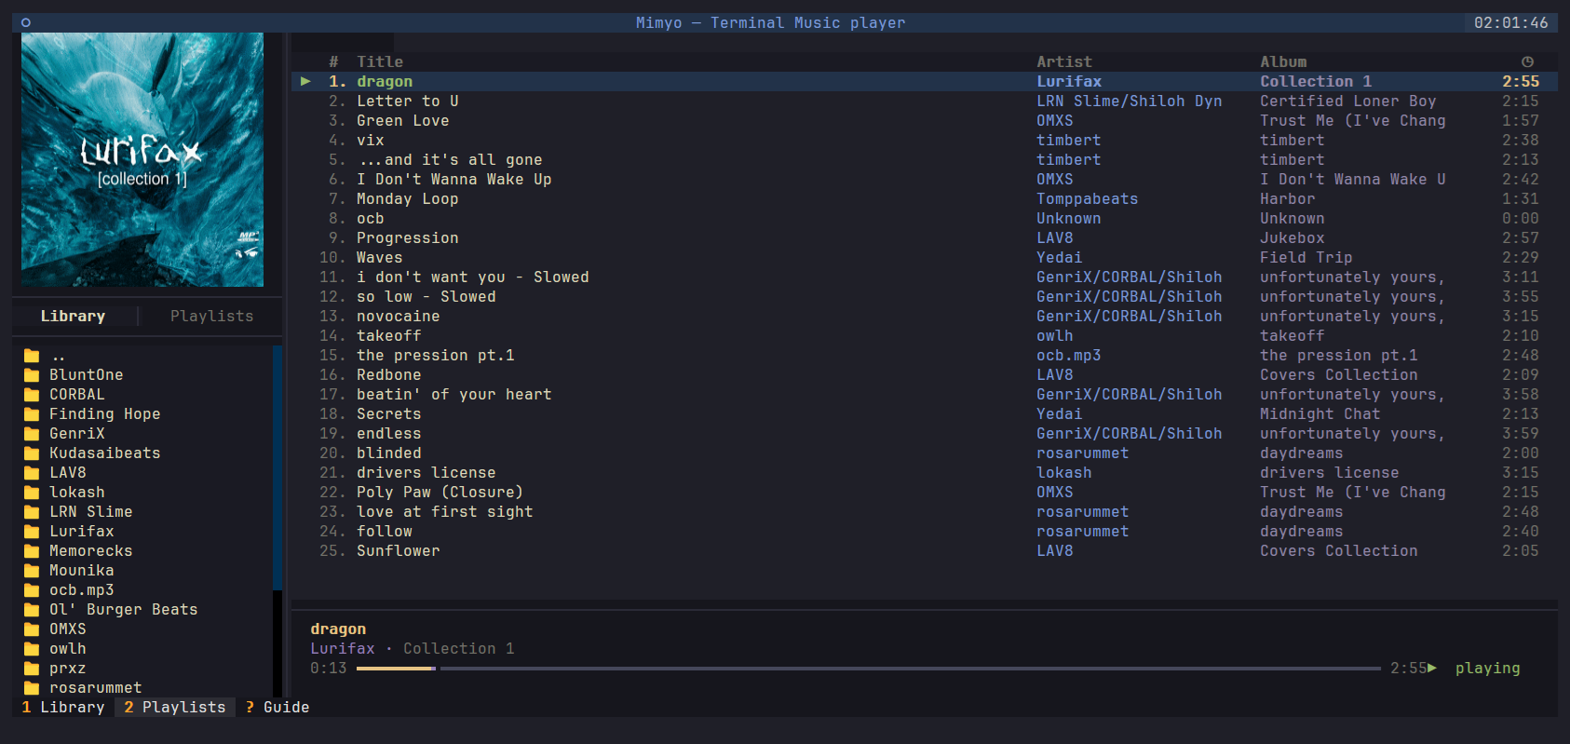
Task: Click the Ol' Burger Beats folder icon
Action: click(32, 610)
